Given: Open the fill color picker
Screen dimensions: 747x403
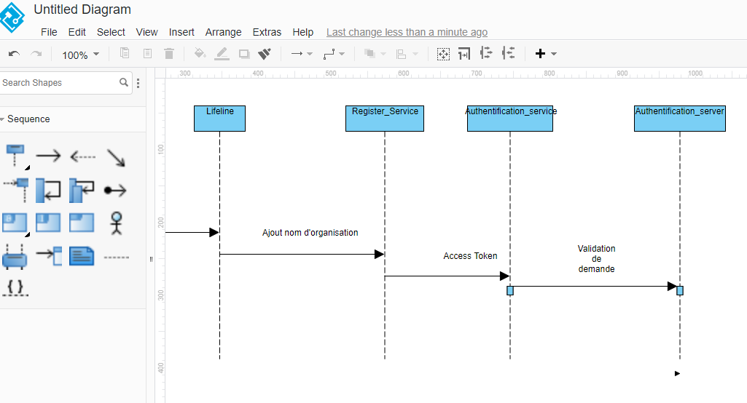Looking at the screenshot, I should point(200,54).
